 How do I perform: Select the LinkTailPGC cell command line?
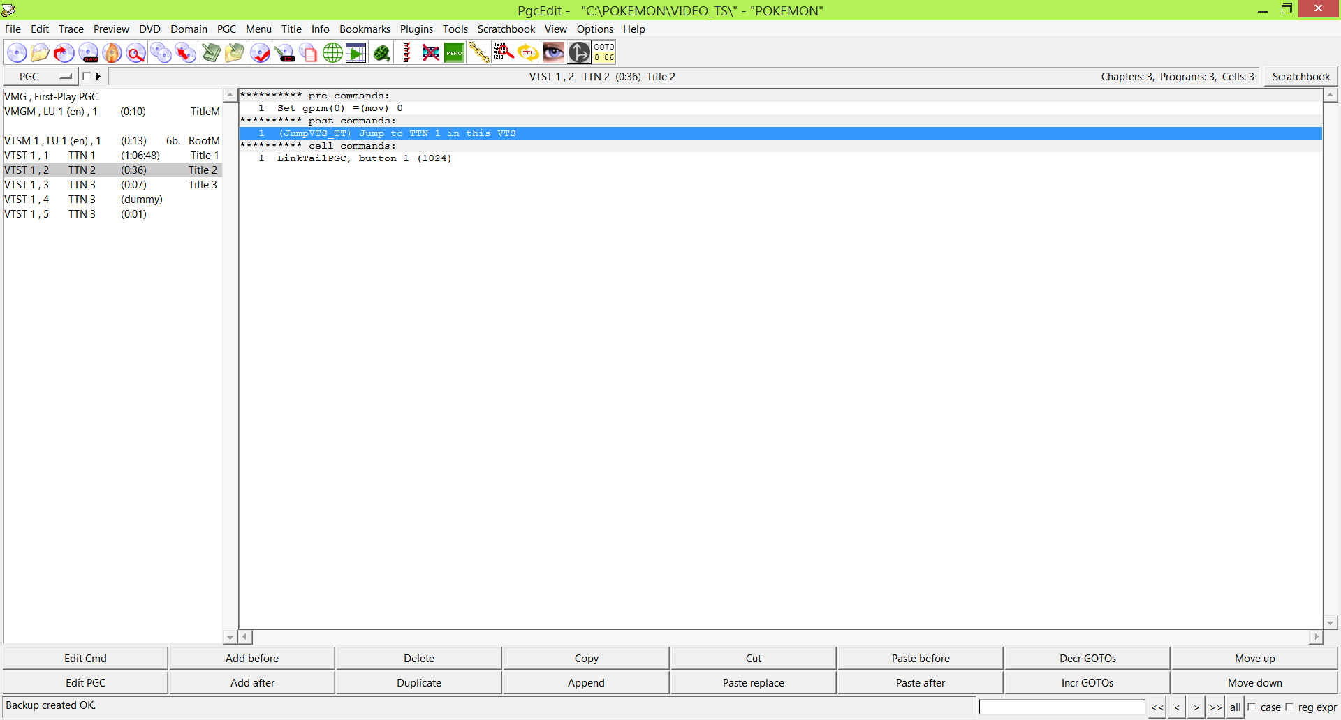780,158
